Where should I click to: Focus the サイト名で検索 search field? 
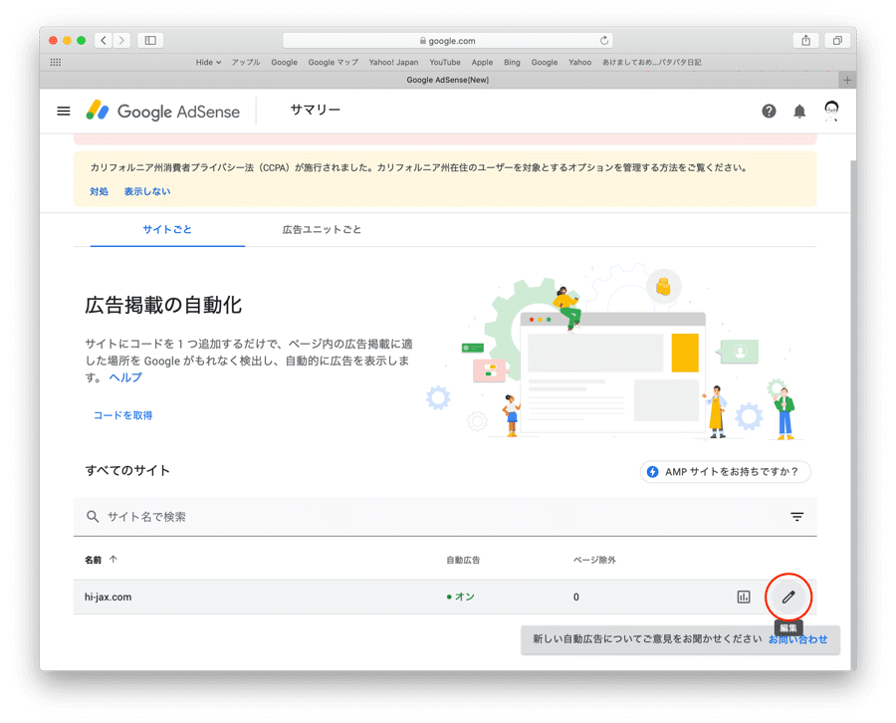coord(445,517)
